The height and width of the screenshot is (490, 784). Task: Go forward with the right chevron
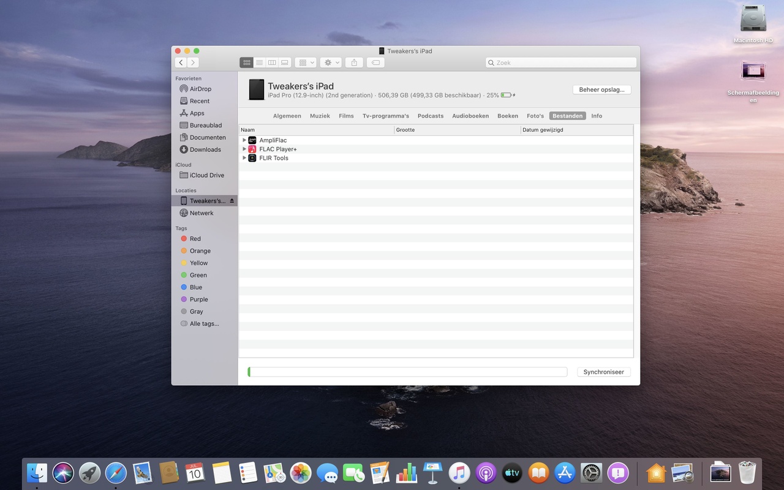(193, 62)
